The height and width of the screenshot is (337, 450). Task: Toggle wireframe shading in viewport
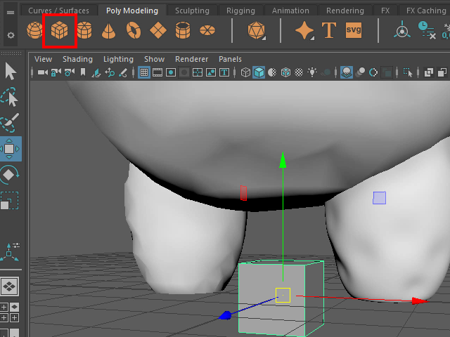pyautogui.click(x=245, y=72)
